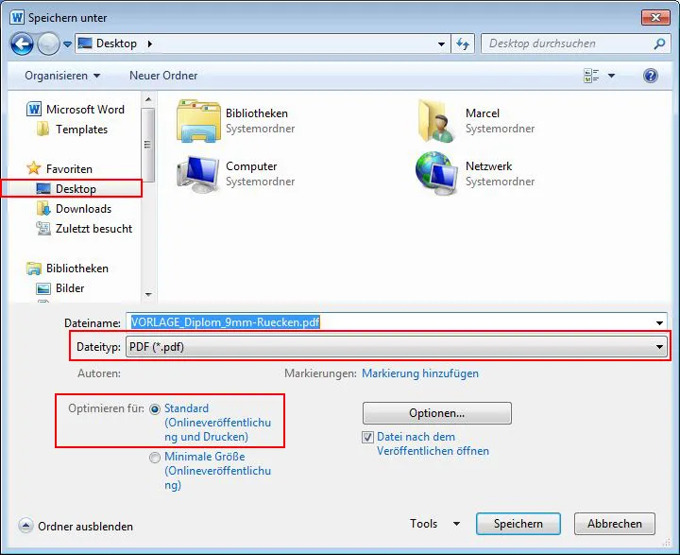Click the Speichern button
Image resolution: width=680 pixels, height=555 pixels.
tap(518, 524)
